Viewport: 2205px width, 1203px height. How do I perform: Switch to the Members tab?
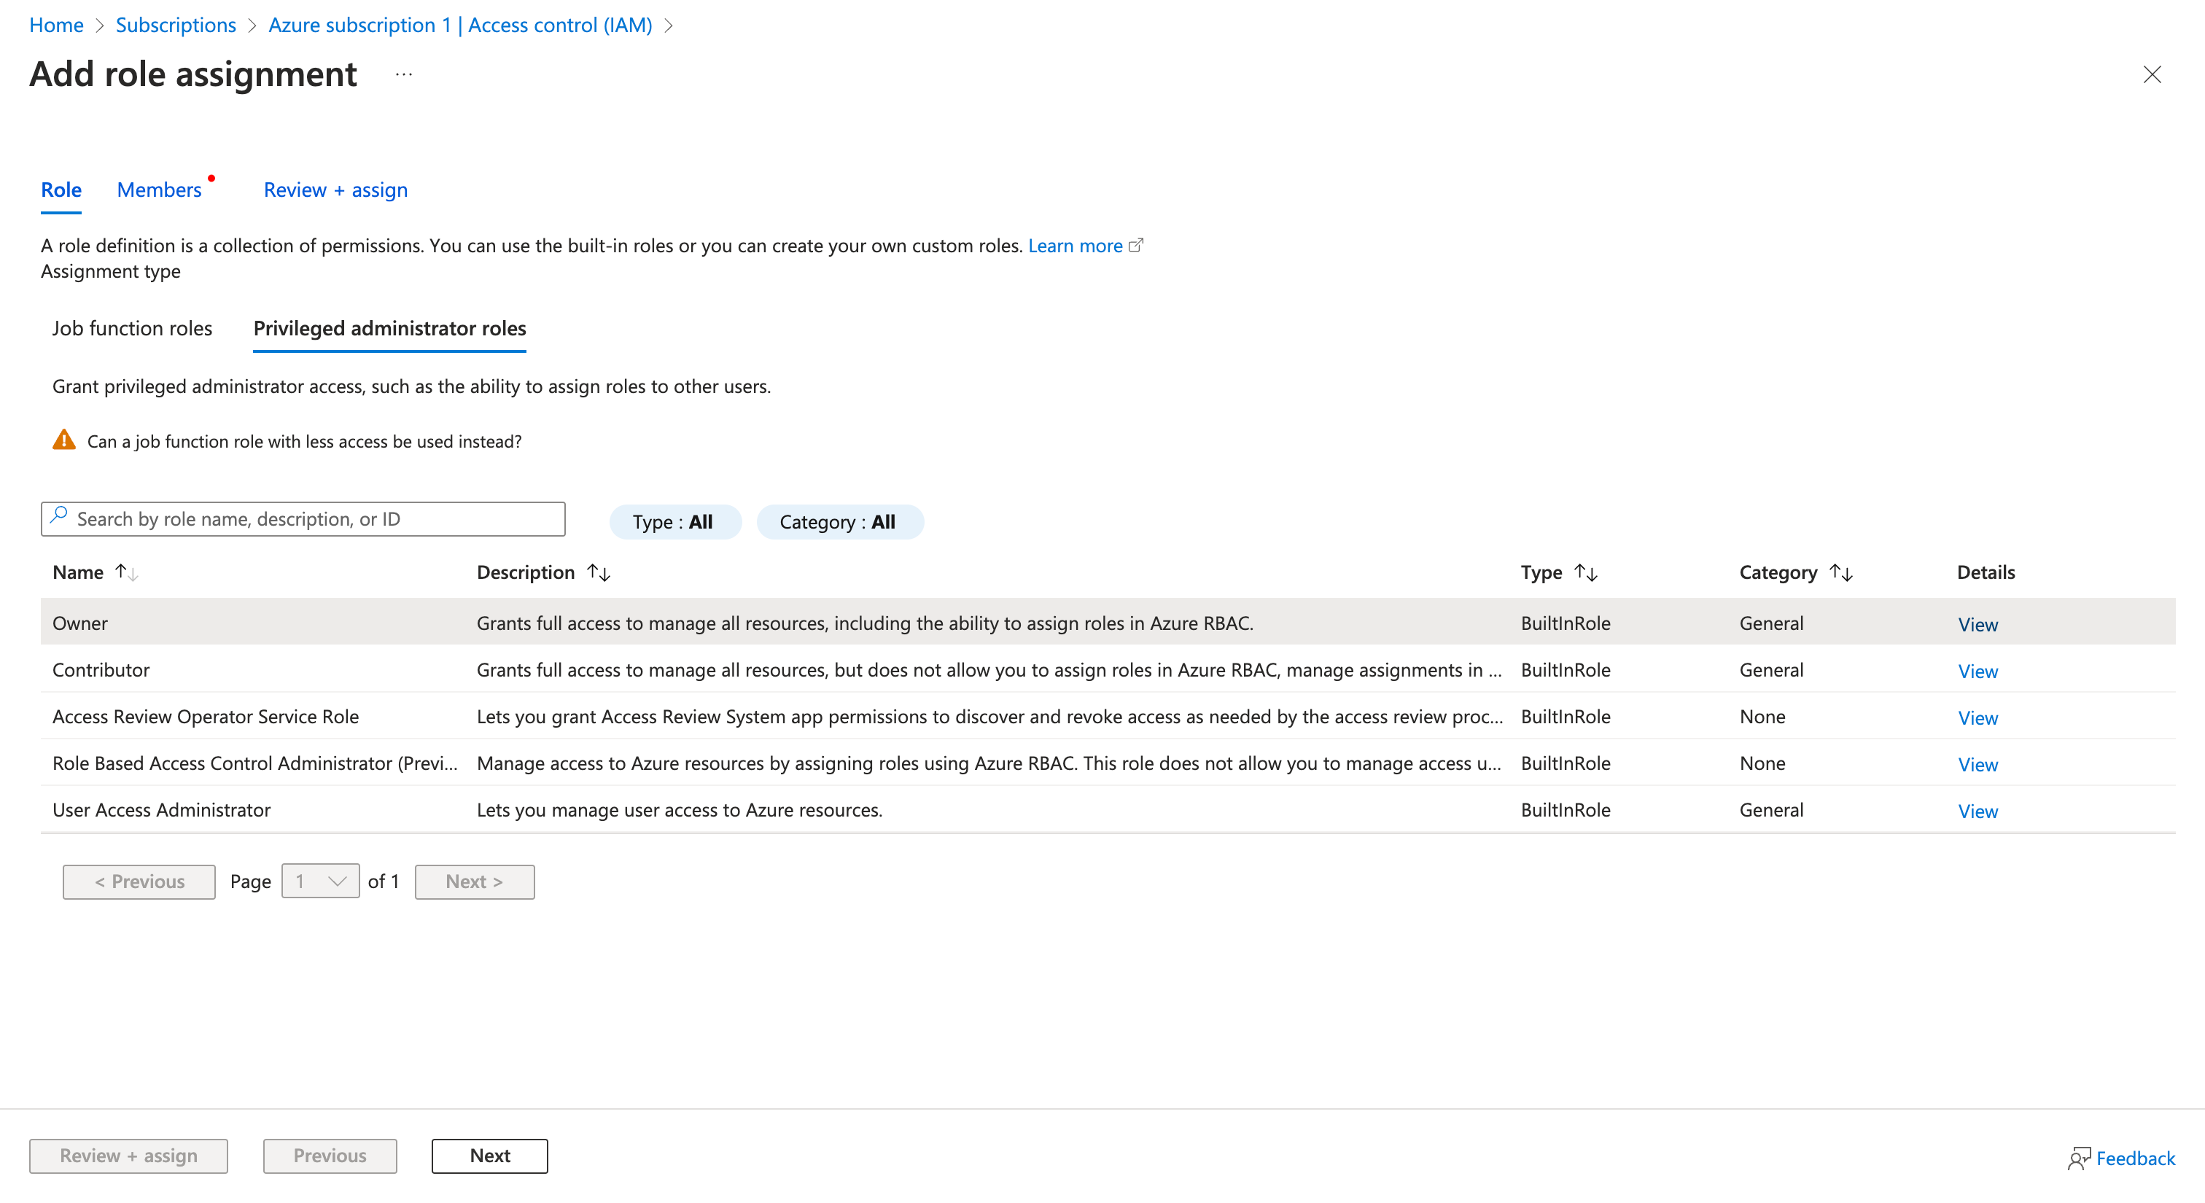(x=159, y=190)
